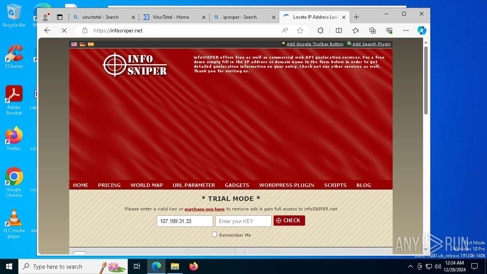This screenshot has width=487, height=274.
Task: Open the WORLD MAP page
Action: coord(146,185)
